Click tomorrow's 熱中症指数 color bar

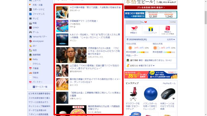169,52
